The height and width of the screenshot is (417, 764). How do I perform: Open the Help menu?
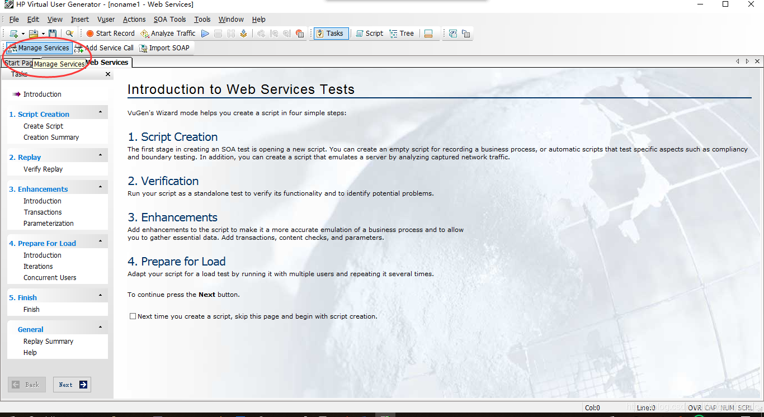point(259,19)
